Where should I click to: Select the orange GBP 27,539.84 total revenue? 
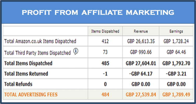141,95
